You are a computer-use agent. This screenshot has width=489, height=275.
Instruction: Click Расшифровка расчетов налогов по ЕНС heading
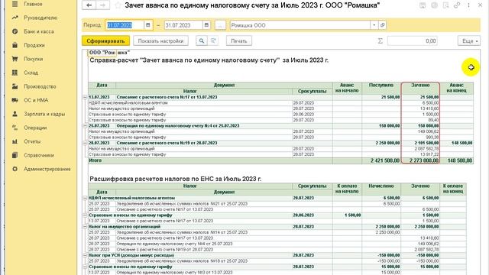(175, 179)
